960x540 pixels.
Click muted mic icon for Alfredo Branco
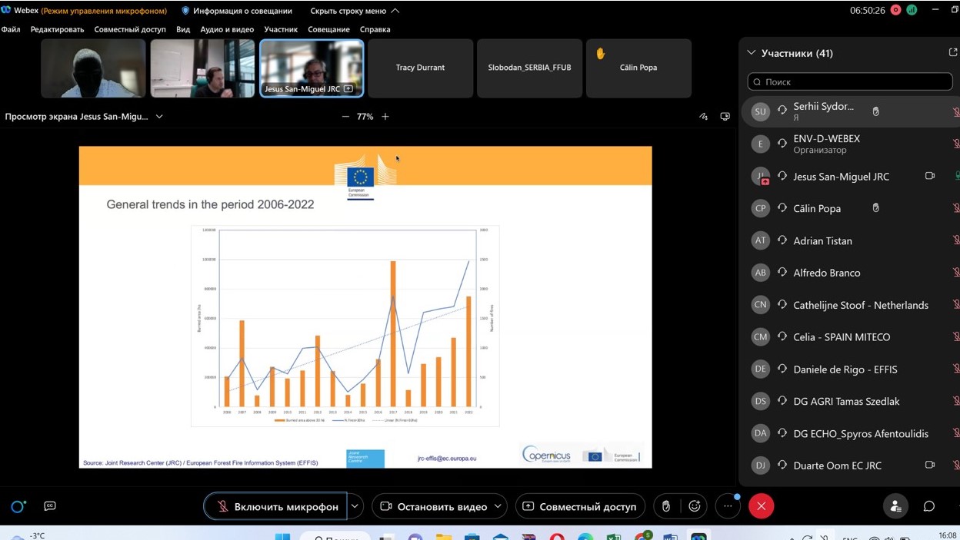[x=956, y=273]
